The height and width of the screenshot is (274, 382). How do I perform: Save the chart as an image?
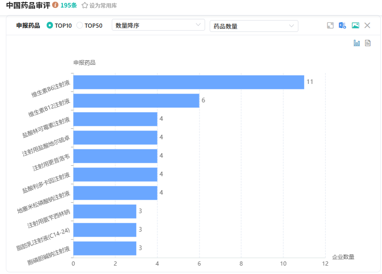(x=356, y=26)
